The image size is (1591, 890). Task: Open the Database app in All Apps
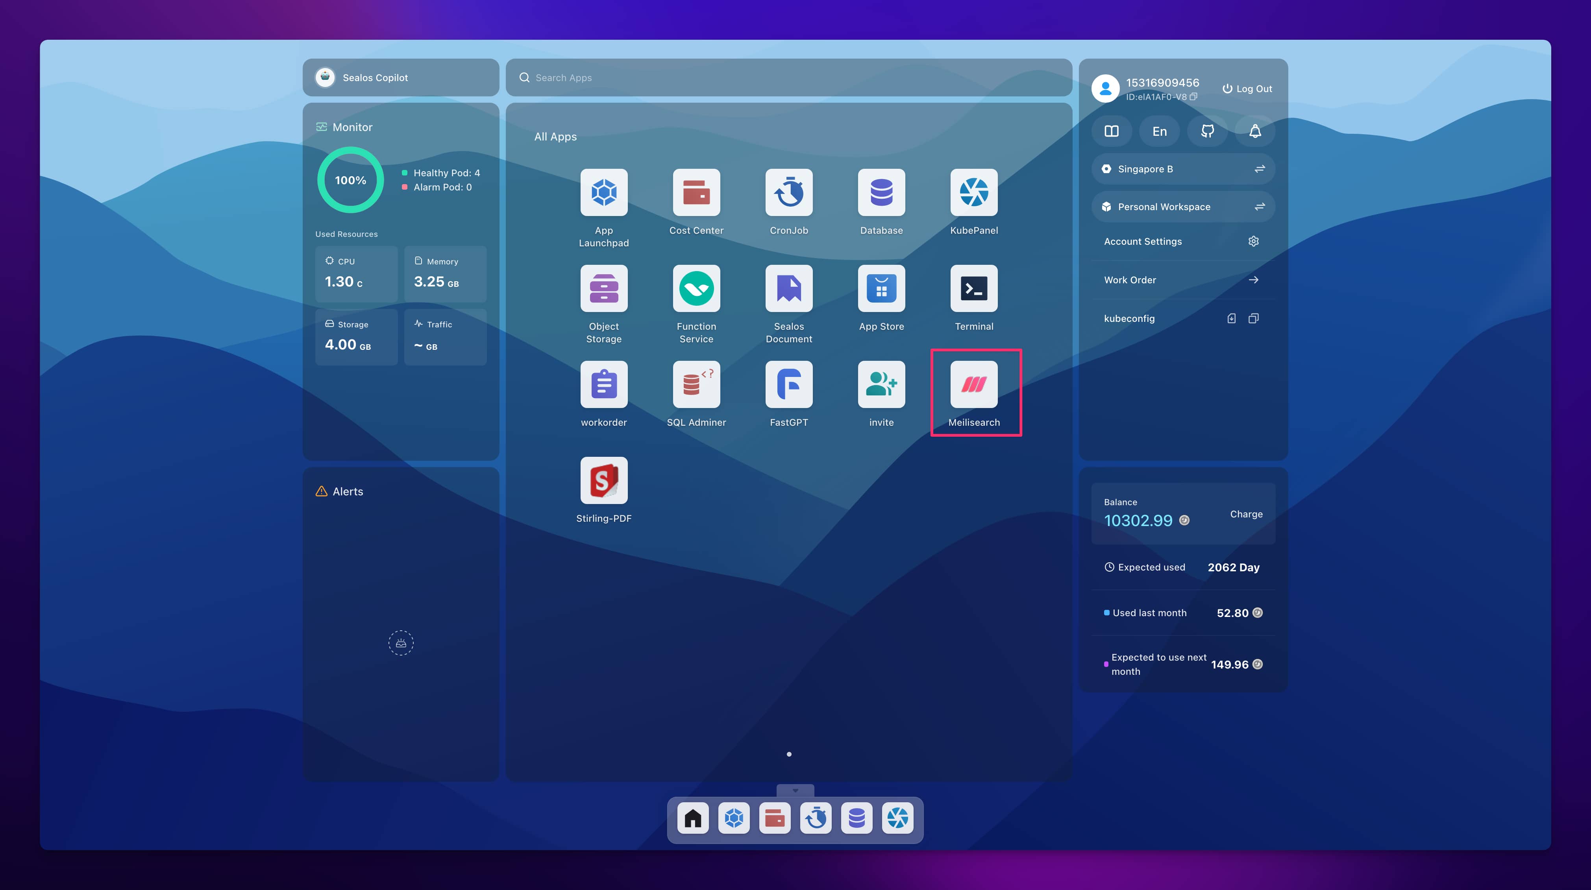881,192
